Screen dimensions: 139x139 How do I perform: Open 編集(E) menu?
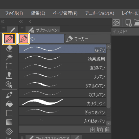coord(38,13)
